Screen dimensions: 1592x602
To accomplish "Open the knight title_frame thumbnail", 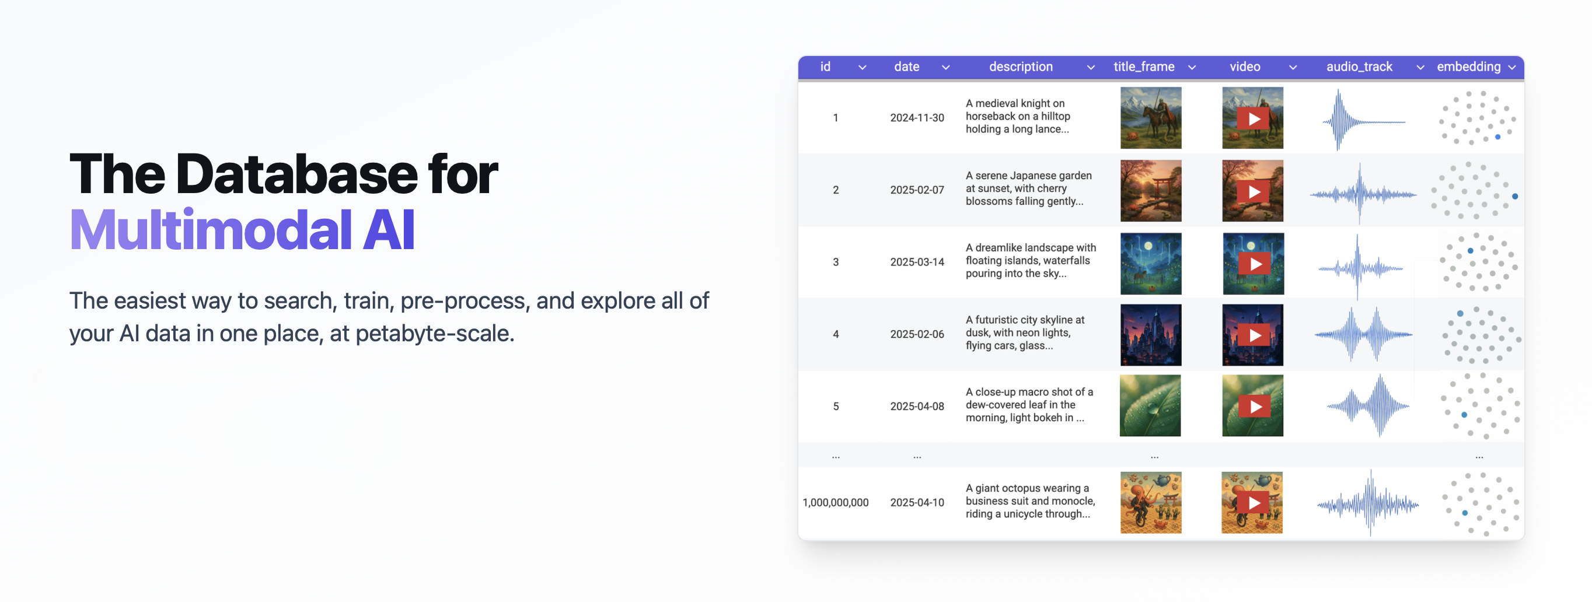I will tap(1151, 118).
